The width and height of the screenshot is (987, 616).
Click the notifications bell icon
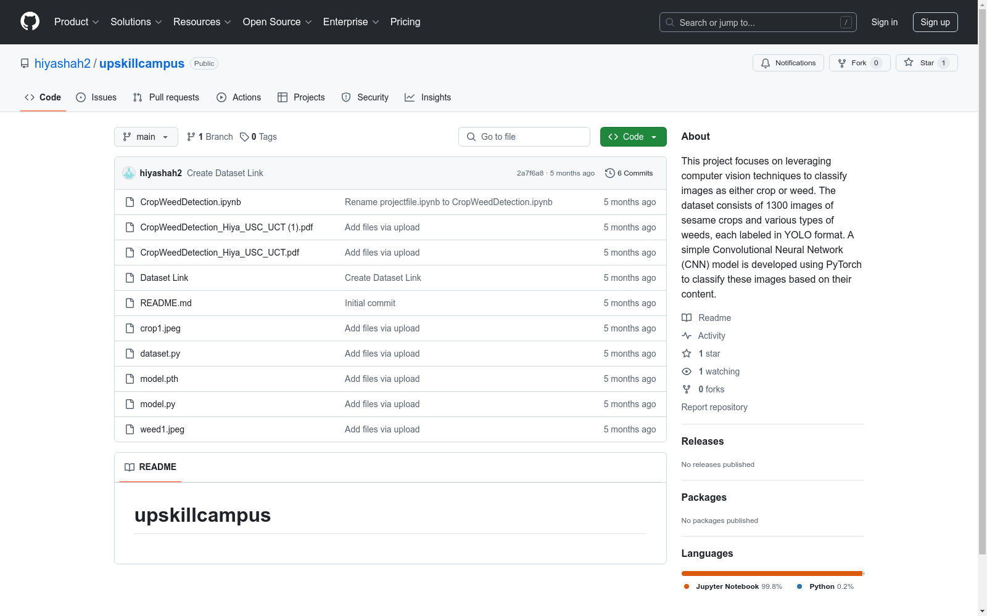tap(766, 63)
